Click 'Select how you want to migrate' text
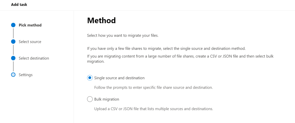 point(123,36)
